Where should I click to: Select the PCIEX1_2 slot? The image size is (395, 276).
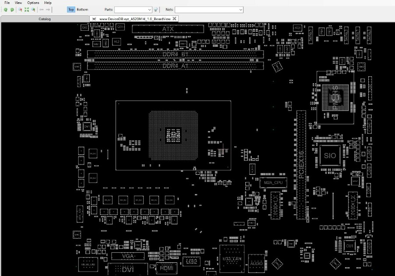click(x=353, y=205)
